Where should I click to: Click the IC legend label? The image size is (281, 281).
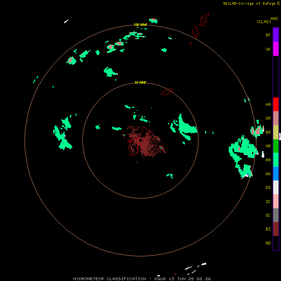pos(268,202)
